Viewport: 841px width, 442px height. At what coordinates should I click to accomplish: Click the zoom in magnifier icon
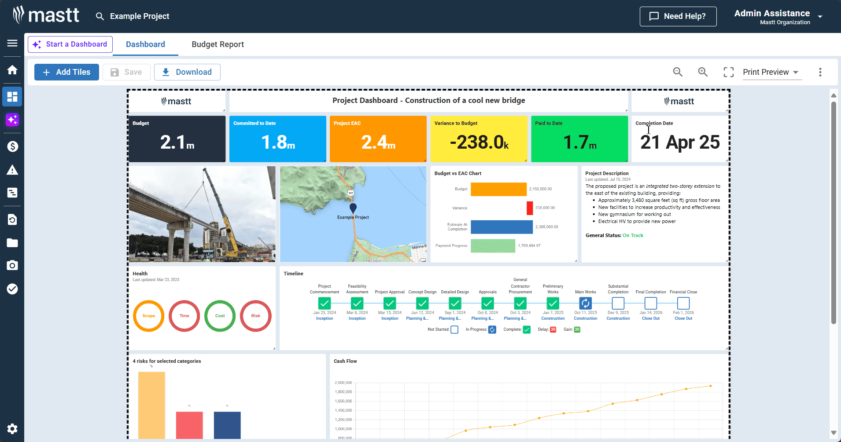click(703, 72)
